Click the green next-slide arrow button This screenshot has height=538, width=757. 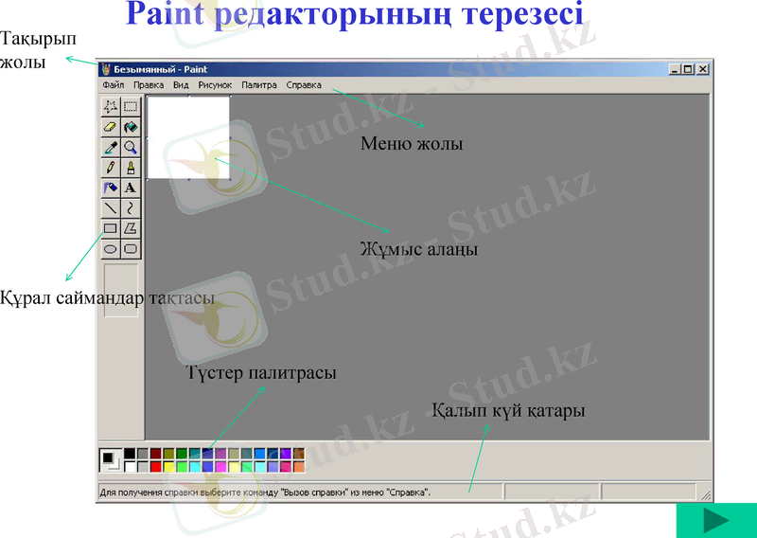pyautogui.click(x=716, y=521)
